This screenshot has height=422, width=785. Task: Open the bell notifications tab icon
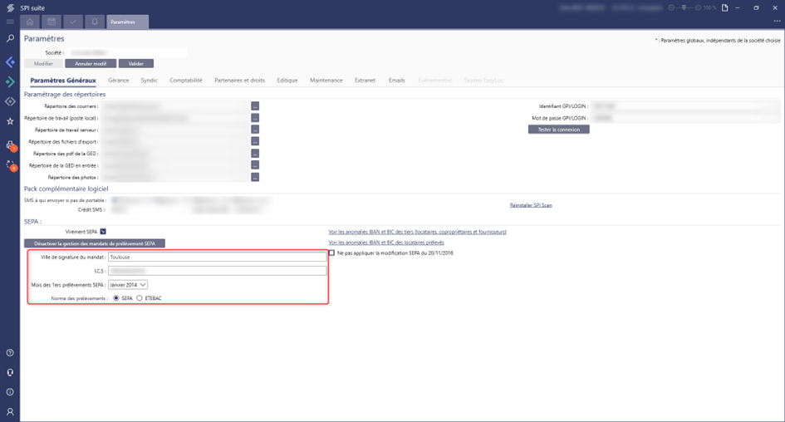[95, 22]
